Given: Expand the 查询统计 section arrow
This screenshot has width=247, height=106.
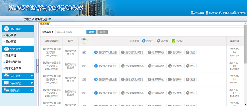Looking at the screenshot, I should coord(32,90).
